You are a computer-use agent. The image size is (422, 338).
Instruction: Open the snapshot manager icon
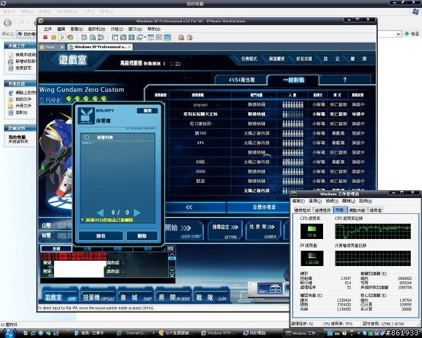[101, 37]
